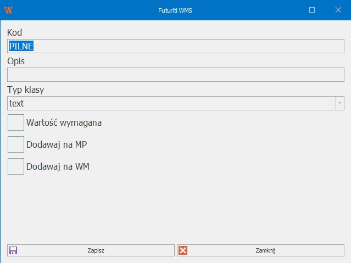Click the Wartość wymagana label text
The image size is (351, 263).
pos(64,122)
